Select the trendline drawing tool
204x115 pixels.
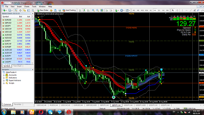(x=191, y=10)
